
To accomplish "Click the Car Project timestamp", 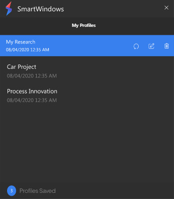I will (32, 76).
